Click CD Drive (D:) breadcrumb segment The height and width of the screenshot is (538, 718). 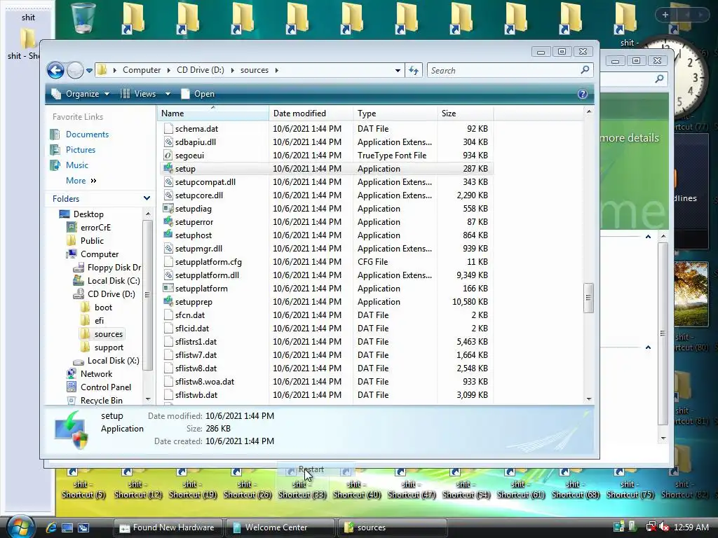pos(201,70)
